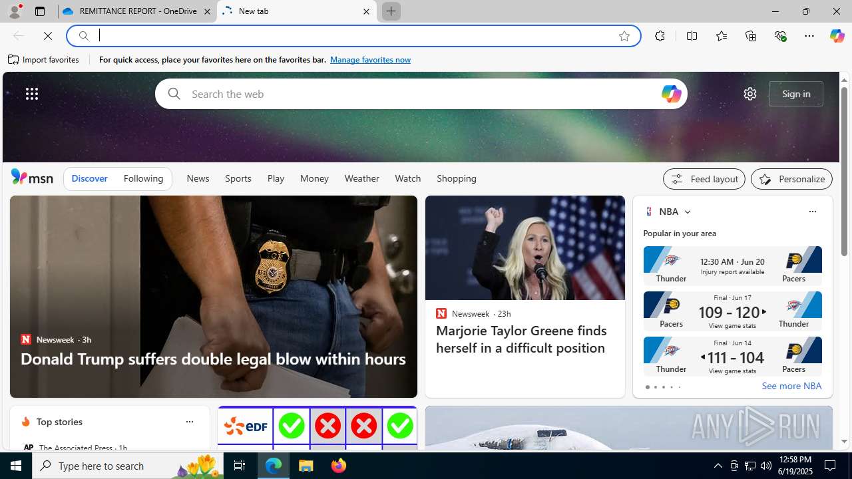Click the Search the web field
This screenshot has height=479, width=852.
[x=421, y=94]
